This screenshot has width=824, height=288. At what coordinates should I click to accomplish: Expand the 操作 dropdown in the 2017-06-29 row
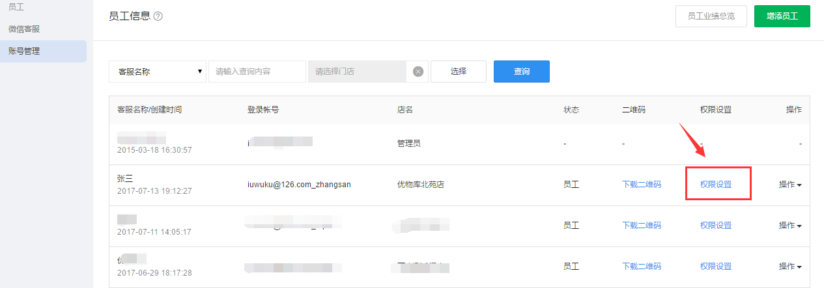[789, 267]
